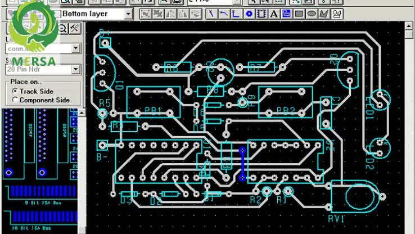
Task: Select the curved track tool
Action: point(223,13)
